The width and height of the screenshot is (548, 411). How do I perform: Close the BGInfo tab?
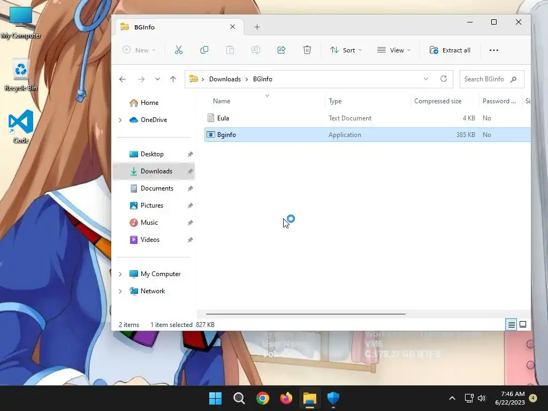232,27
